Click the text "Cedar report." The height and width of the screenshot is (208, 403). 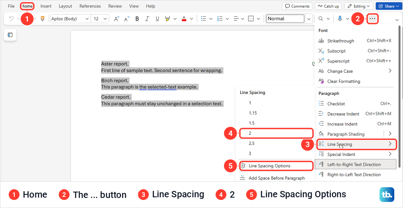(x=116, y=97)
